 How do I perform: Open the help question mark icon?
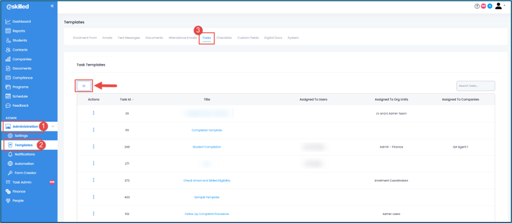point(477,6)
